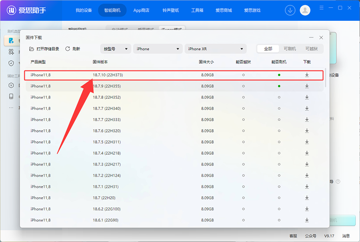Go to 铃声壁纸 tab
This screenshot has width=360, height=242.
(x=170, y=10)
